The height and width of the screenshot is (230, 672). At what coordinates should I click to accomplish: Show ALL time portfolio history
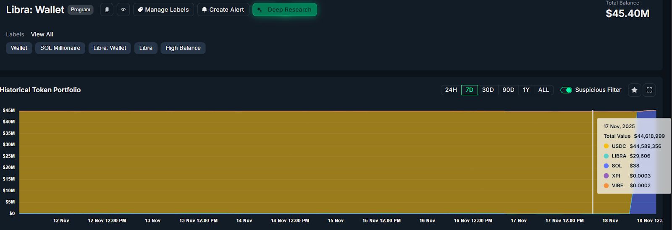[x=543, y=90]
